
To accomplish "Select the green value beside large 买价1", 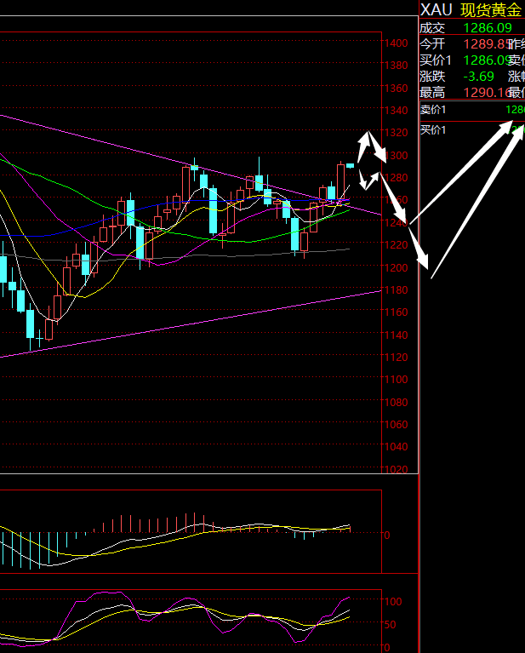I will (487, 60).
